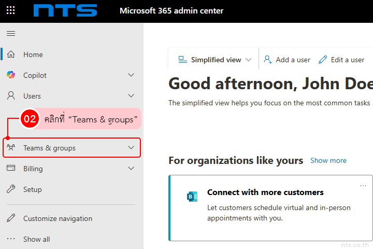Viewport: 373px width, 249px height.
Task: Click the Billing card icon
Action: pyautogui.click(x=11, y=169)
